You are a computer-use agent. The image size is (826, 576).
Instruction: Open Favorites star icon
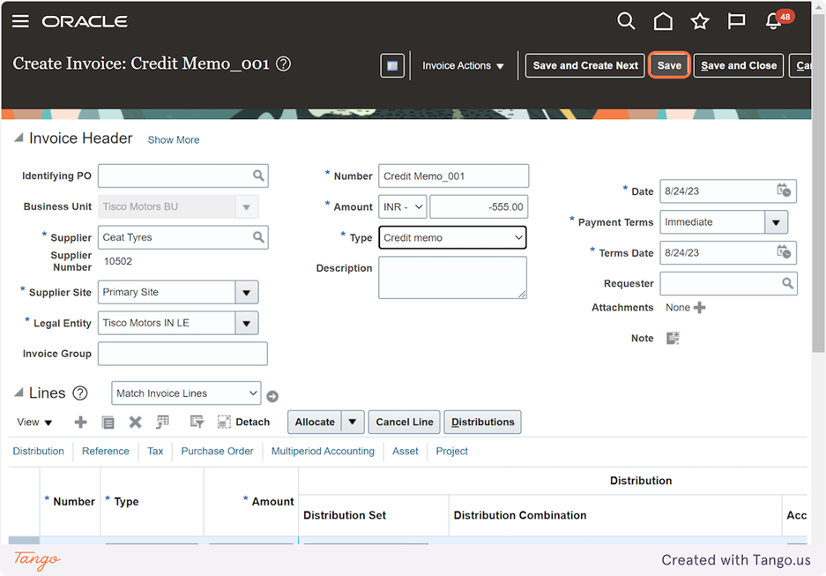click(x=700, y=21)
